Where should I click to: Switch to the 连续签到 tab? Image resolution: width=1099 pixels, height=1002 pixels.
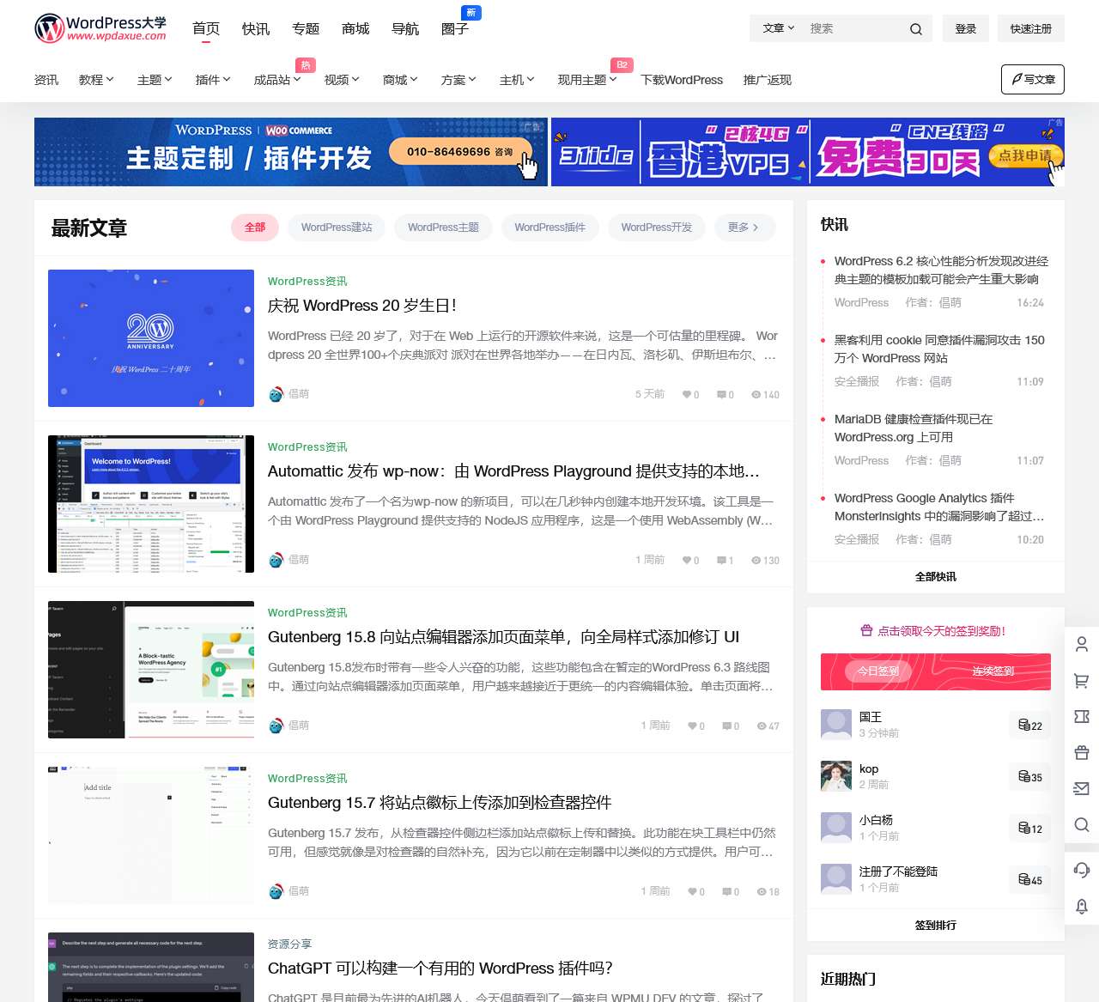tap(993, 671)
